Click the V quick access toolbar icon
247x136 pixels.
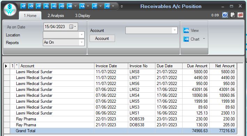[39, 6]
